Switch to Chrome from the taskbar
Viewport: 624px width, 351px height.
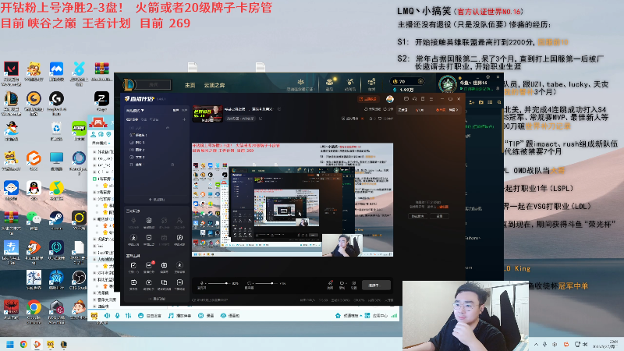(x=23, y=344)
